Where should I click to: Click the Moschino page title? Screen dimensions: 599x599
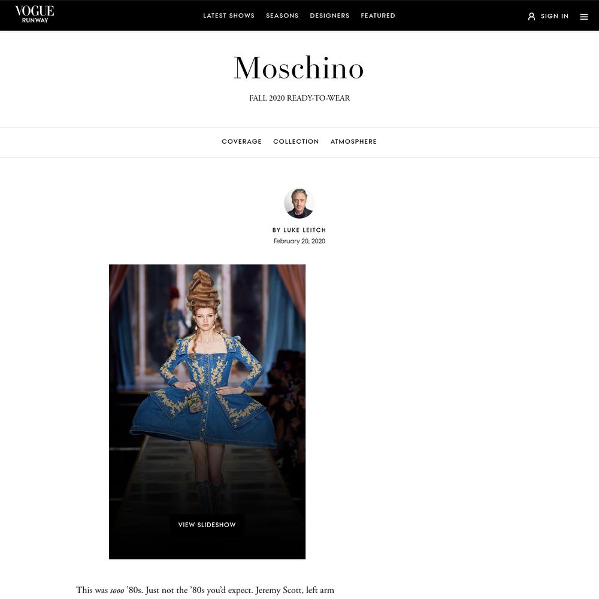pos(299,68)
